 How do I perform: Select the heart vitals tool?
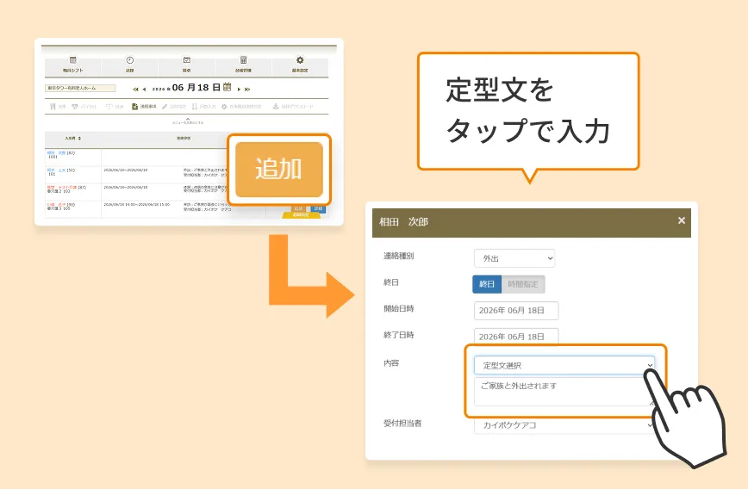[x=84, y=106]
